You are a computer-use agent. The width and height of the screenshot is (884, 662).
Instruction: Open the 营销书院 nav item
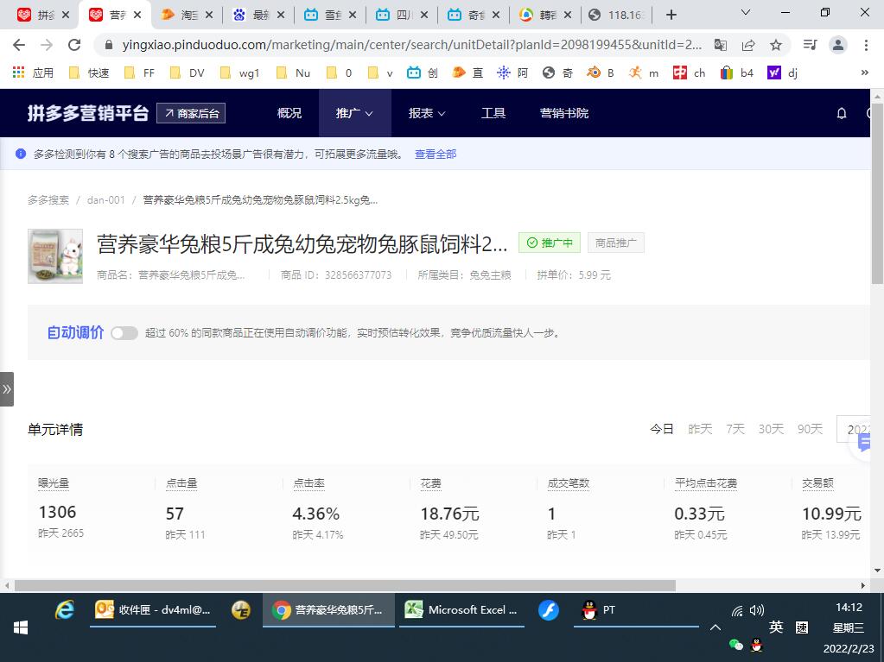point(563,113)
